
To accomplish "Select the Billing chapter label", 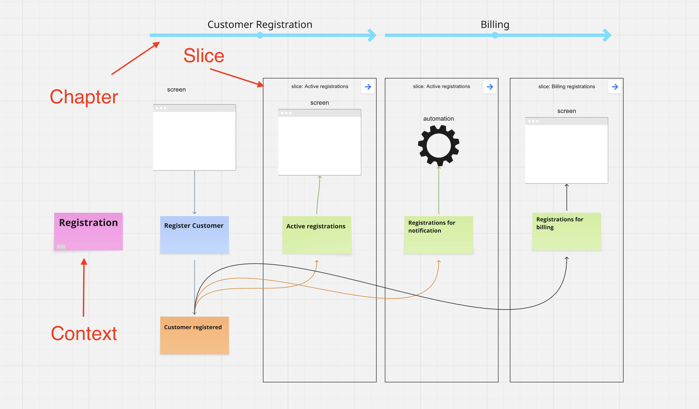I will pos(495,24).
